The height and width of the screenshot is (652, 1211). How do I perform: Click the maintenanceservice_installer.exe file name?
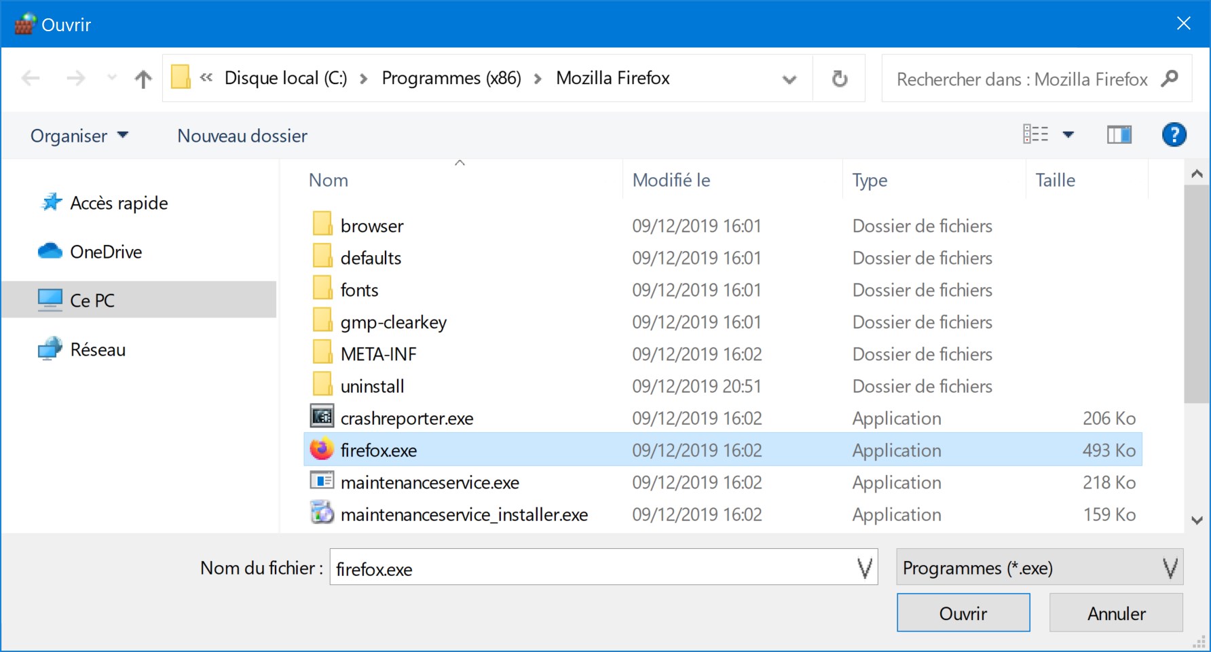click(464, 514)
